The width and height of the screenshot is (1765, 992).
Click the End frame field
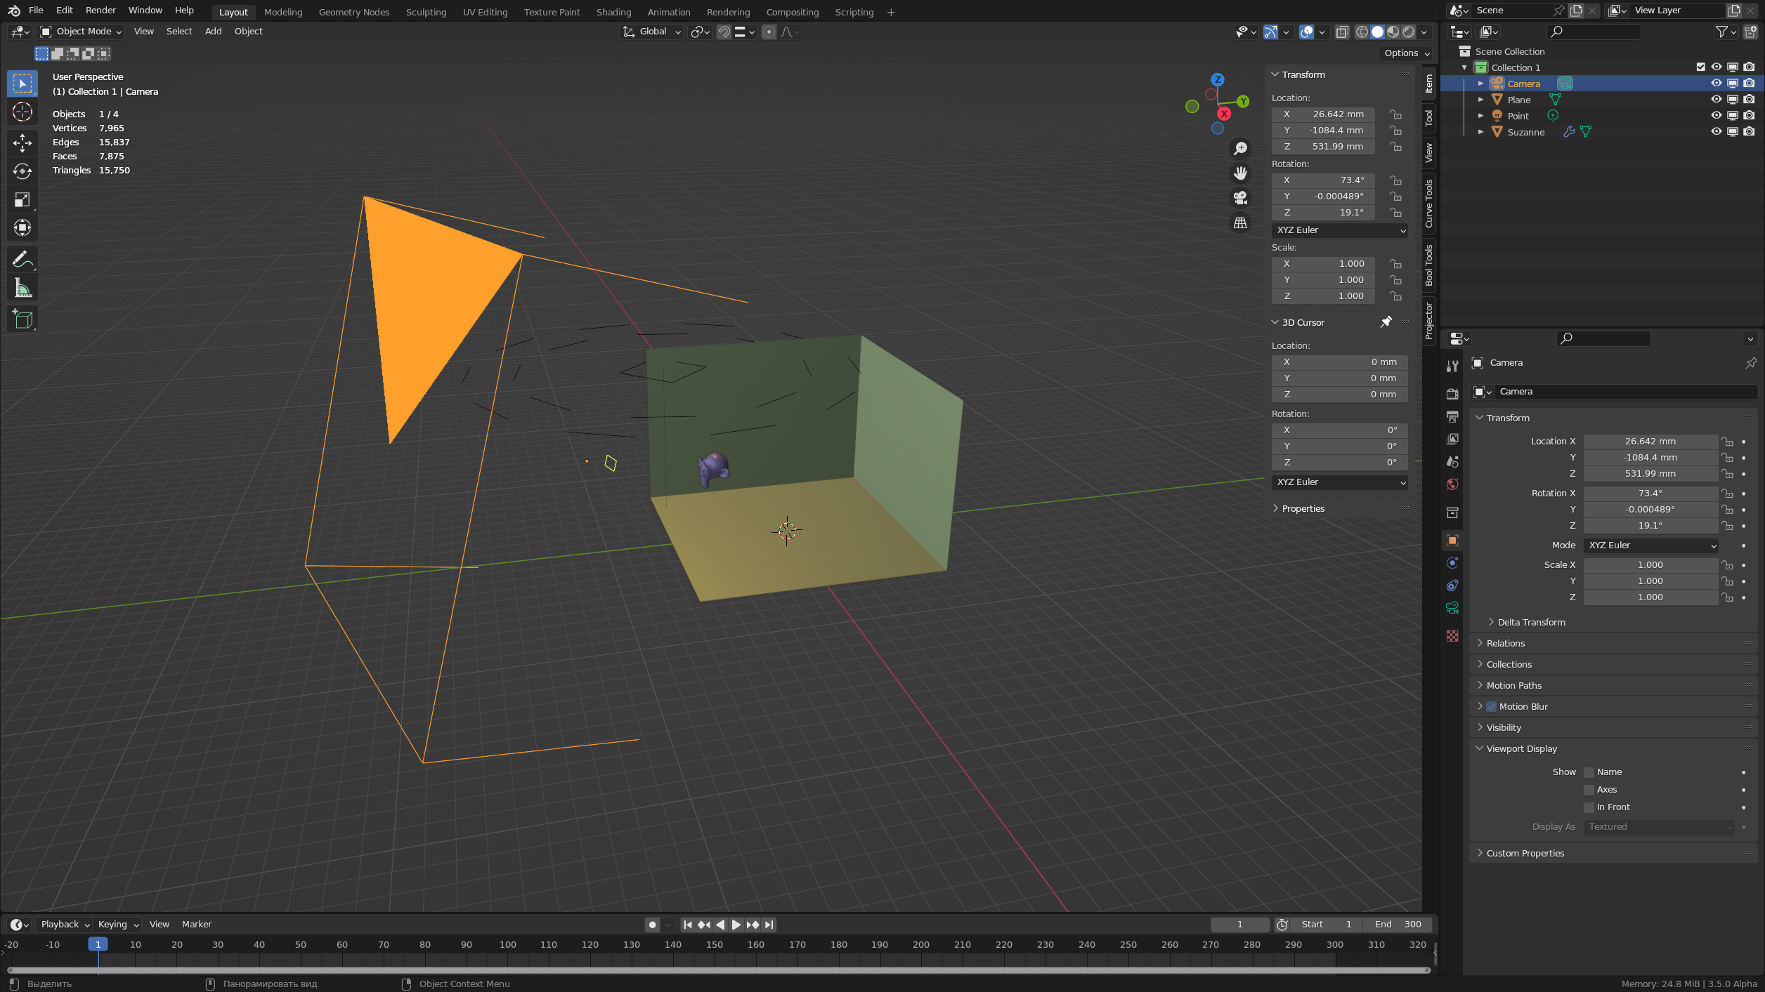pos(1398,925)
